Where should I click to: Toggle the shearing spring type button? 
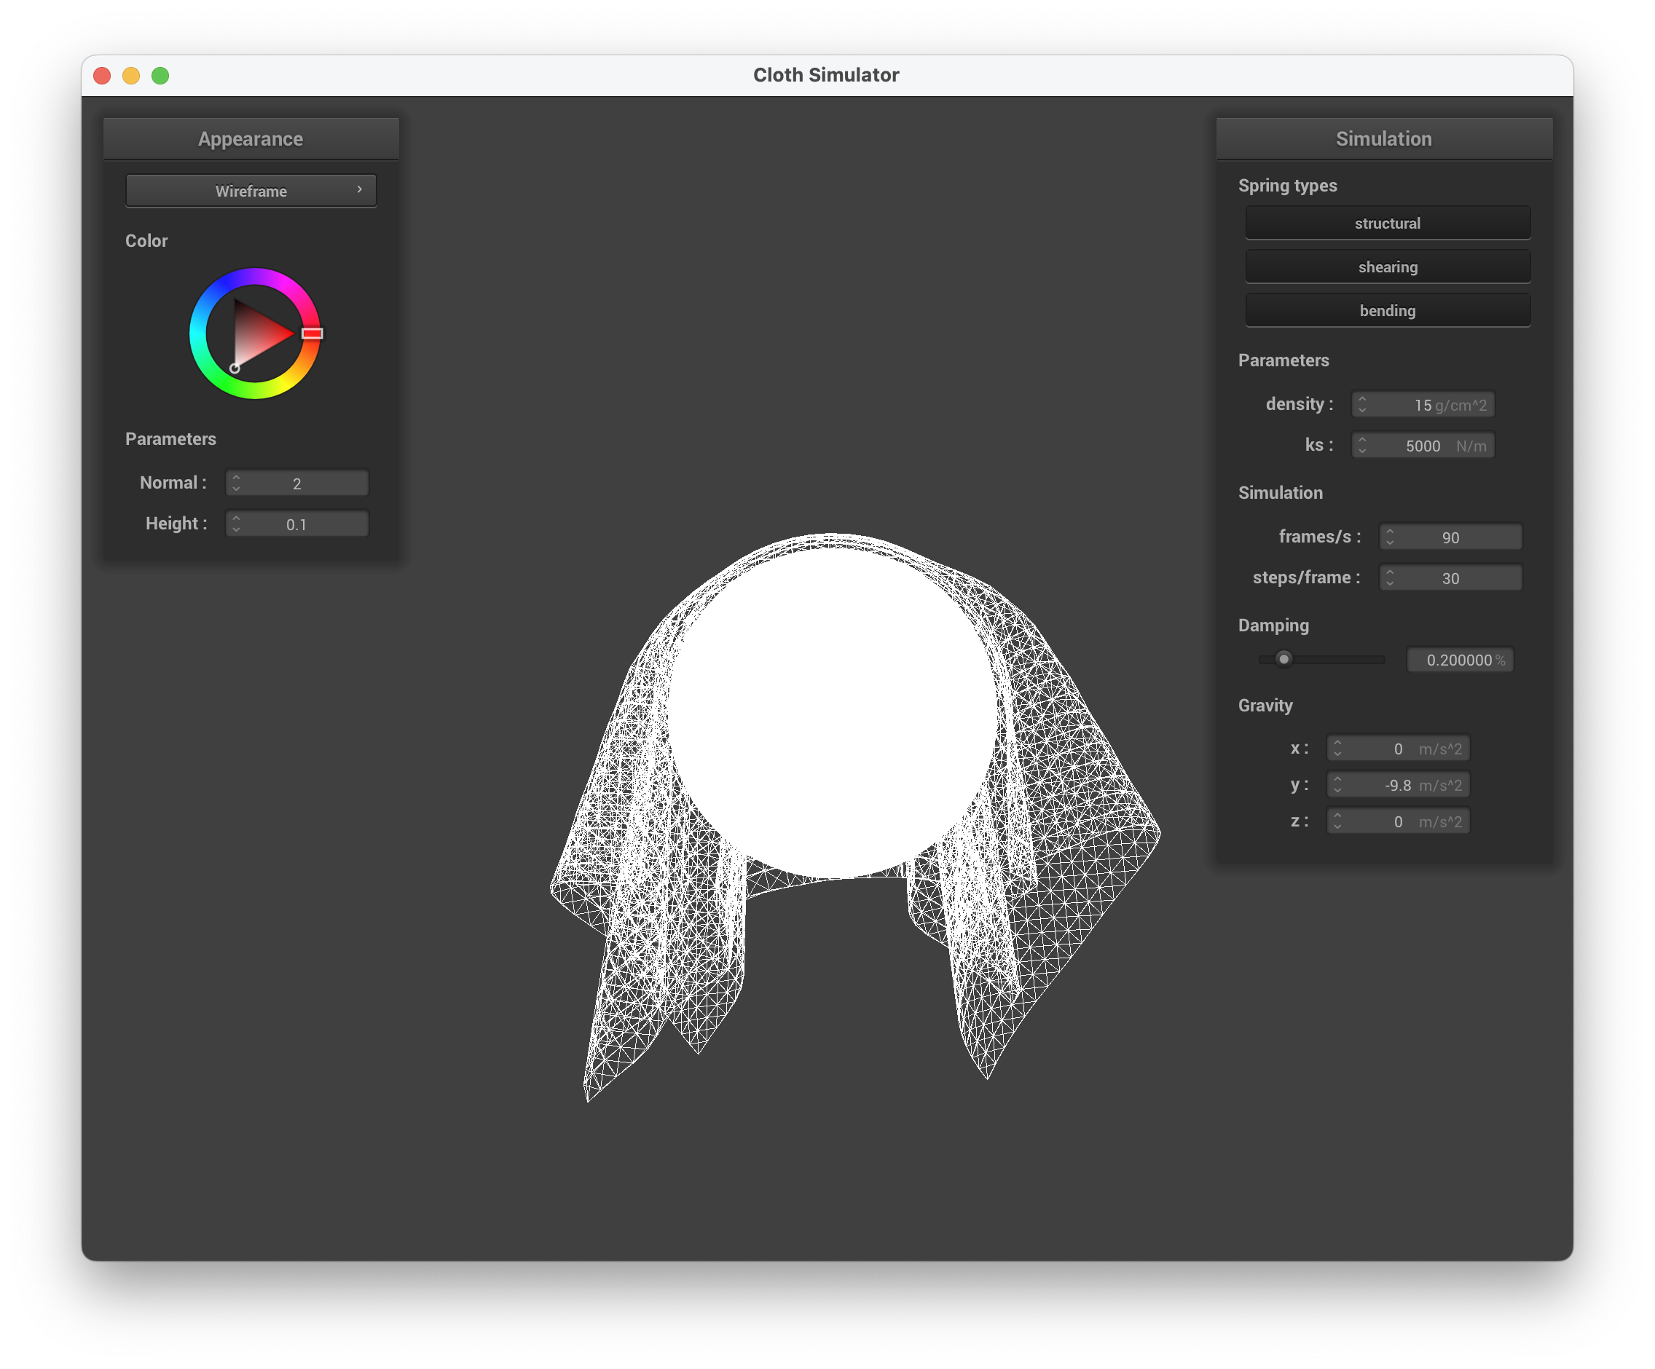1387,267
